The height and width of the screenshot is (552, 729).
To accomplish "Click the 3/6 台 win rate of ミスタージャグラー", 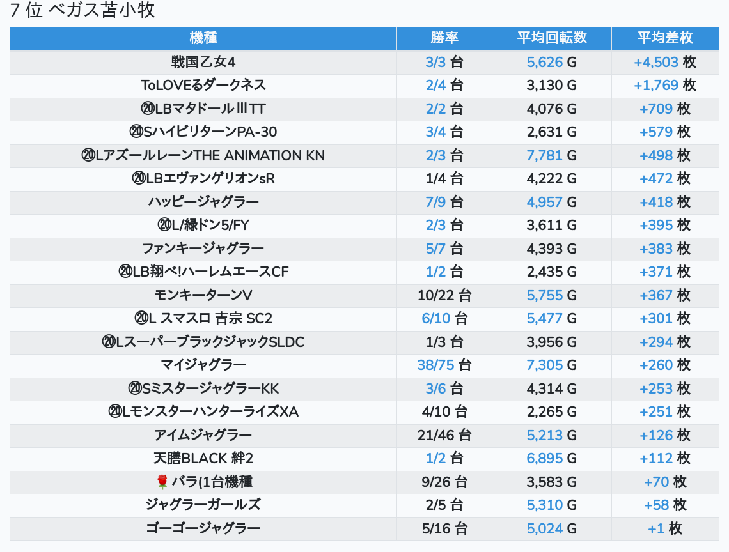I will (x=444, y=388).
